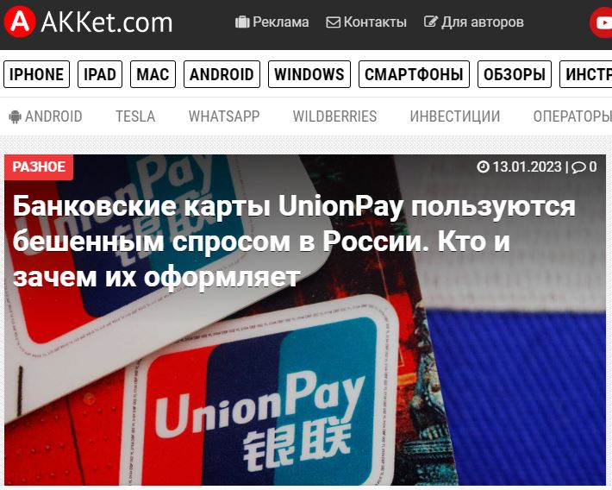Click the clock icon by the date
This screenshot has height=490, width=612.
(483, 166)
